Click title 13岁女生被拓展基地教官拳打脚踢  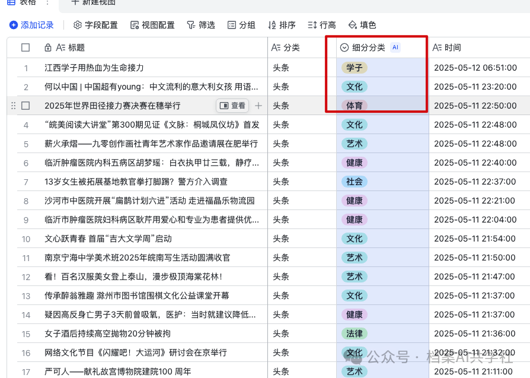[x=136, y=182]
